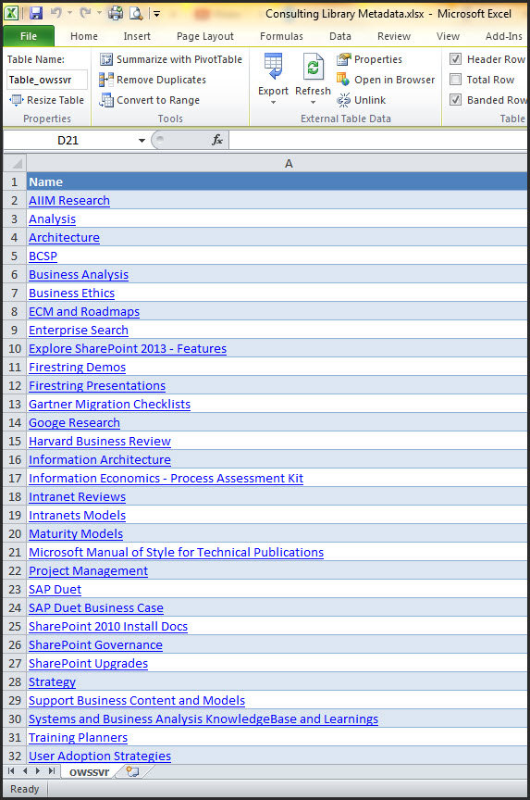The width and height of the screenshot is (530, 800).
Task: Open the Project Management link
Action: [x=89, y=571]
